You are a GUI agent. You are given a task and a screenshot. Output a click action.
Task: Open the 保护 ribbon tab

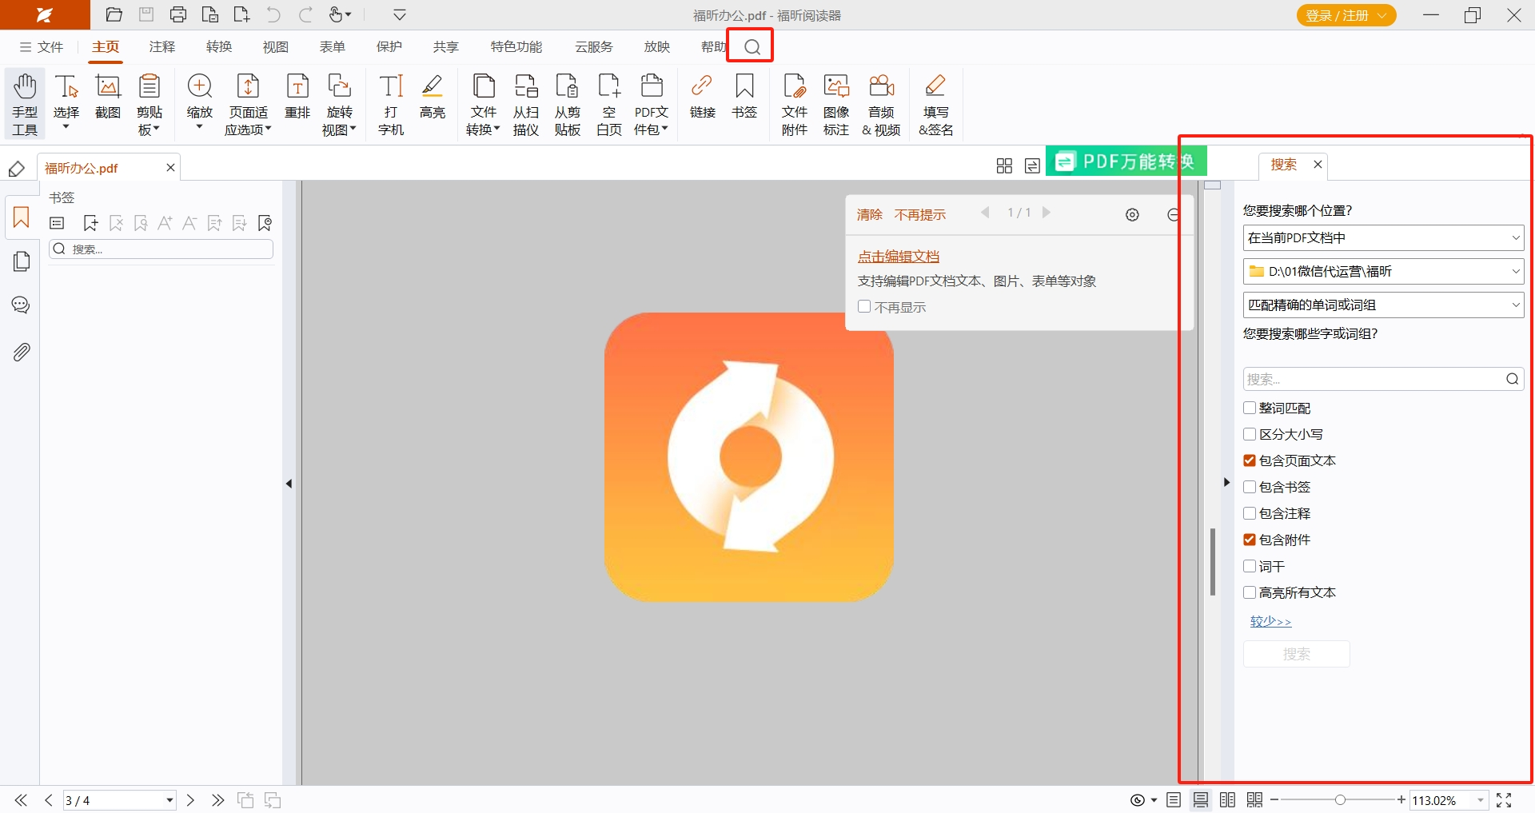point(389,47)
